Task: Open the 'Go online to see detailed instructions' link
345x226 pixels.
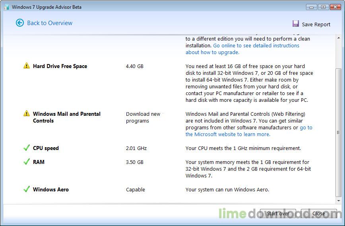Action: point(242,49)
